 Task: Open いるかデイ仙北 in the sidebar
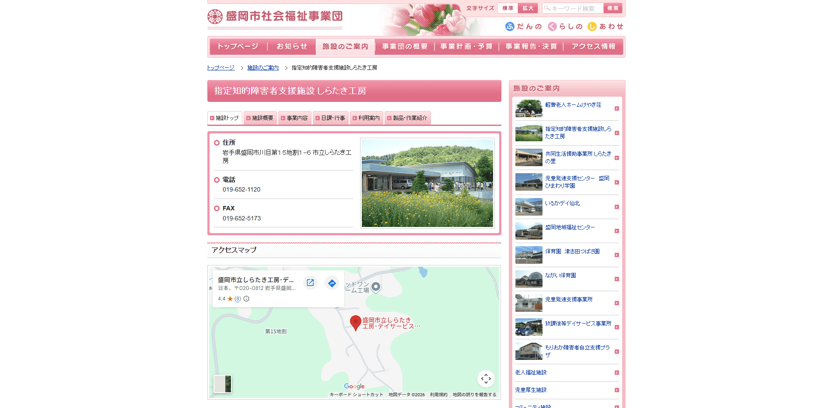click(x=562, y=203)
